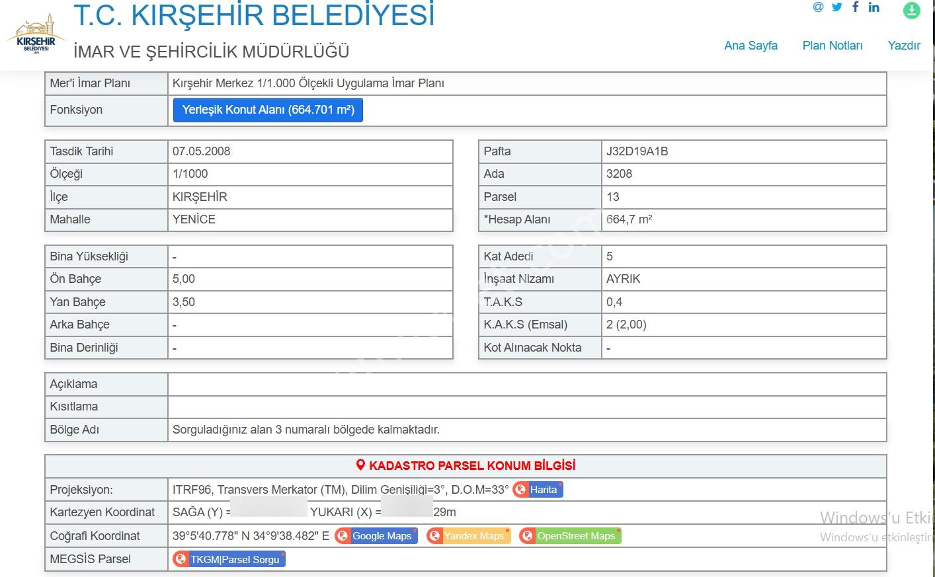Screen dimensions: 935x577
Task: Open location in OpenStreet Maps
Action: [570, 536]
